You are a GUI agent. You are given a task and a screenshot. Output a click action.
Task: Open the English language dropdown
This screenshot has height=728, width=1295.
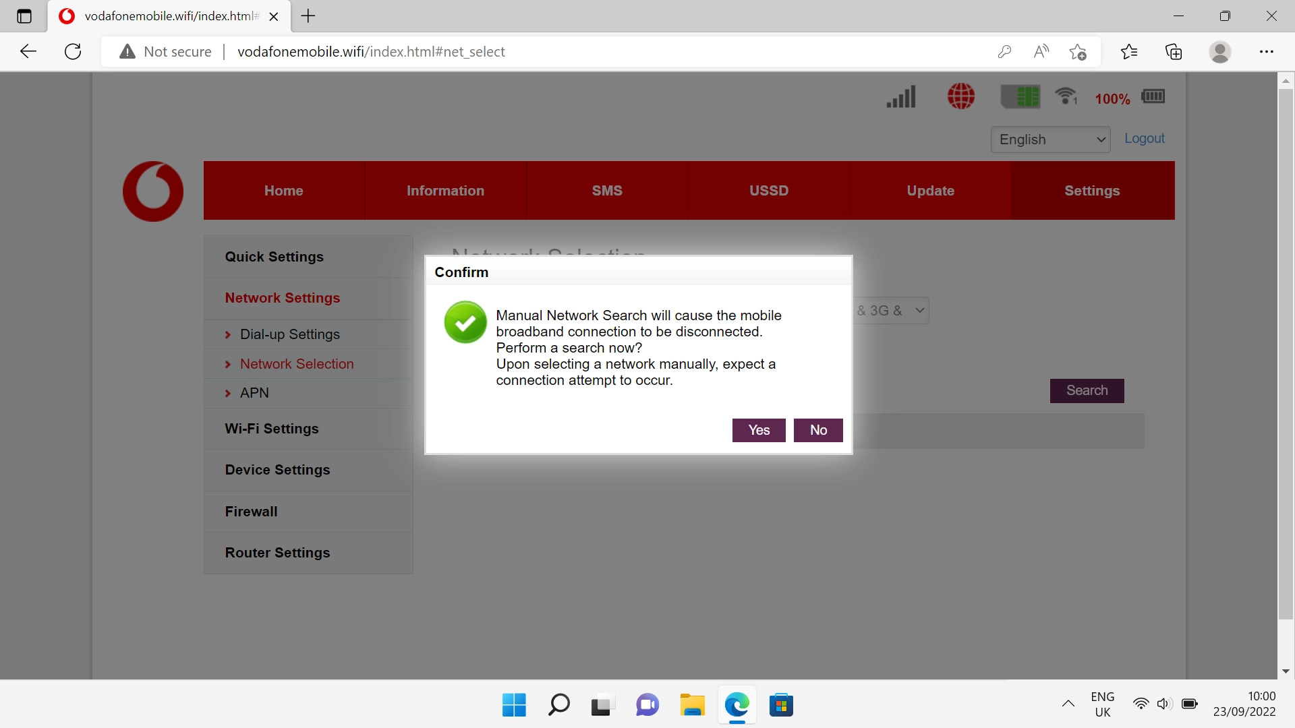[1050, 140]
